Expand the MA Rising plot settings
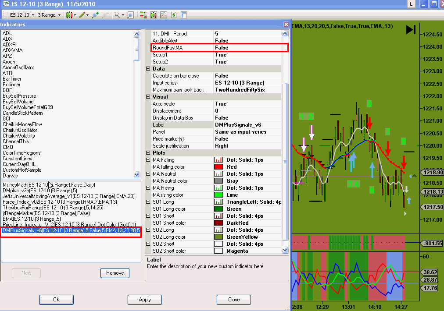The image size is (444, 311). (148, 188)
